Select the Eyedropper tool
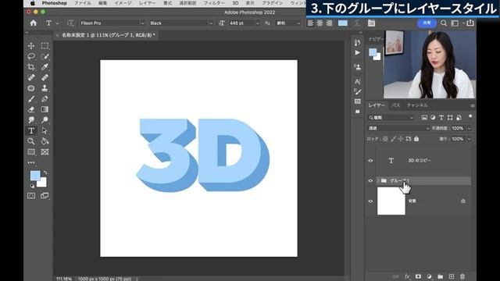Image resolution: width=500 pixels, height=281 pixels. pyautogui.click(x=45, y=67)
